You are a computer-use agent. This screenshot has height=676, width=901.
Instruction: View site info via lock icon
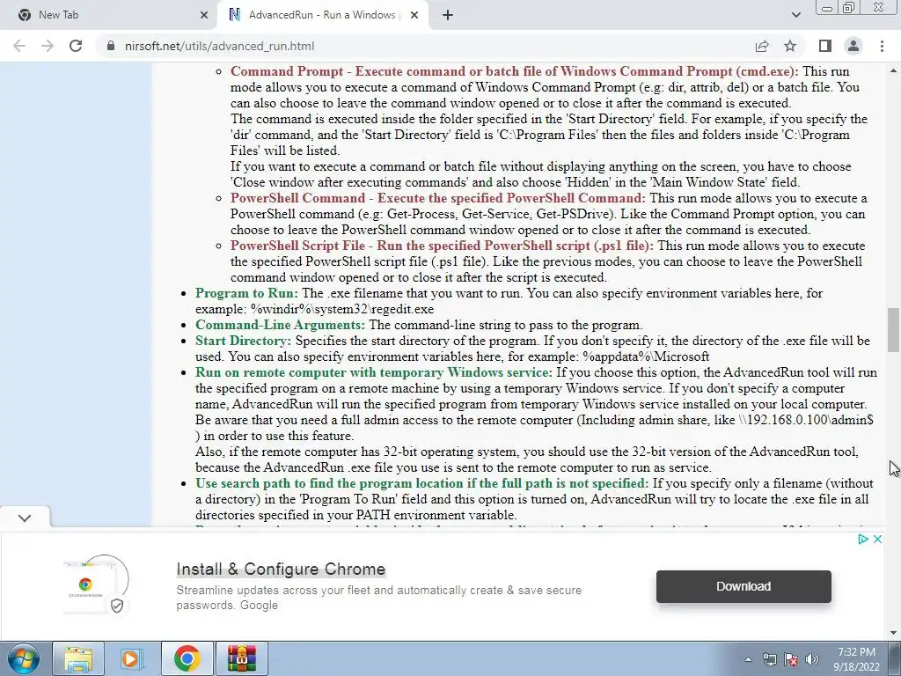111,46
